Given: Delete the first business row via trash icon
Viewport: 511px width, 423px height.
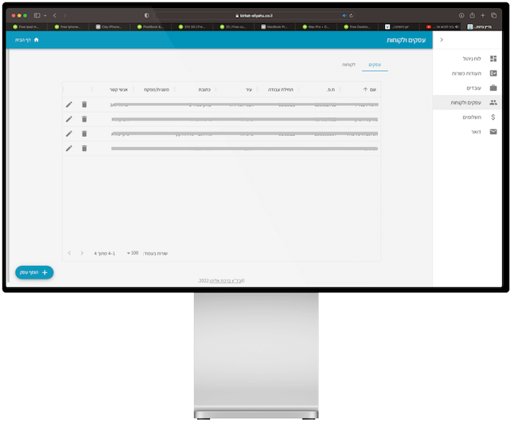Looking at the screenshot, I should tap(84, 105).
